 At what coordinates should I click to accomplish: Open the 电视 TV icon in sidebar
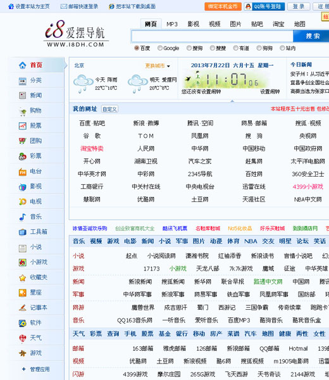tap(23, 201)
